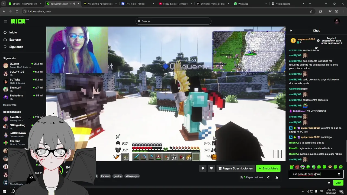
Task: Open a new browser tab
Action: [x=310, y=4]
